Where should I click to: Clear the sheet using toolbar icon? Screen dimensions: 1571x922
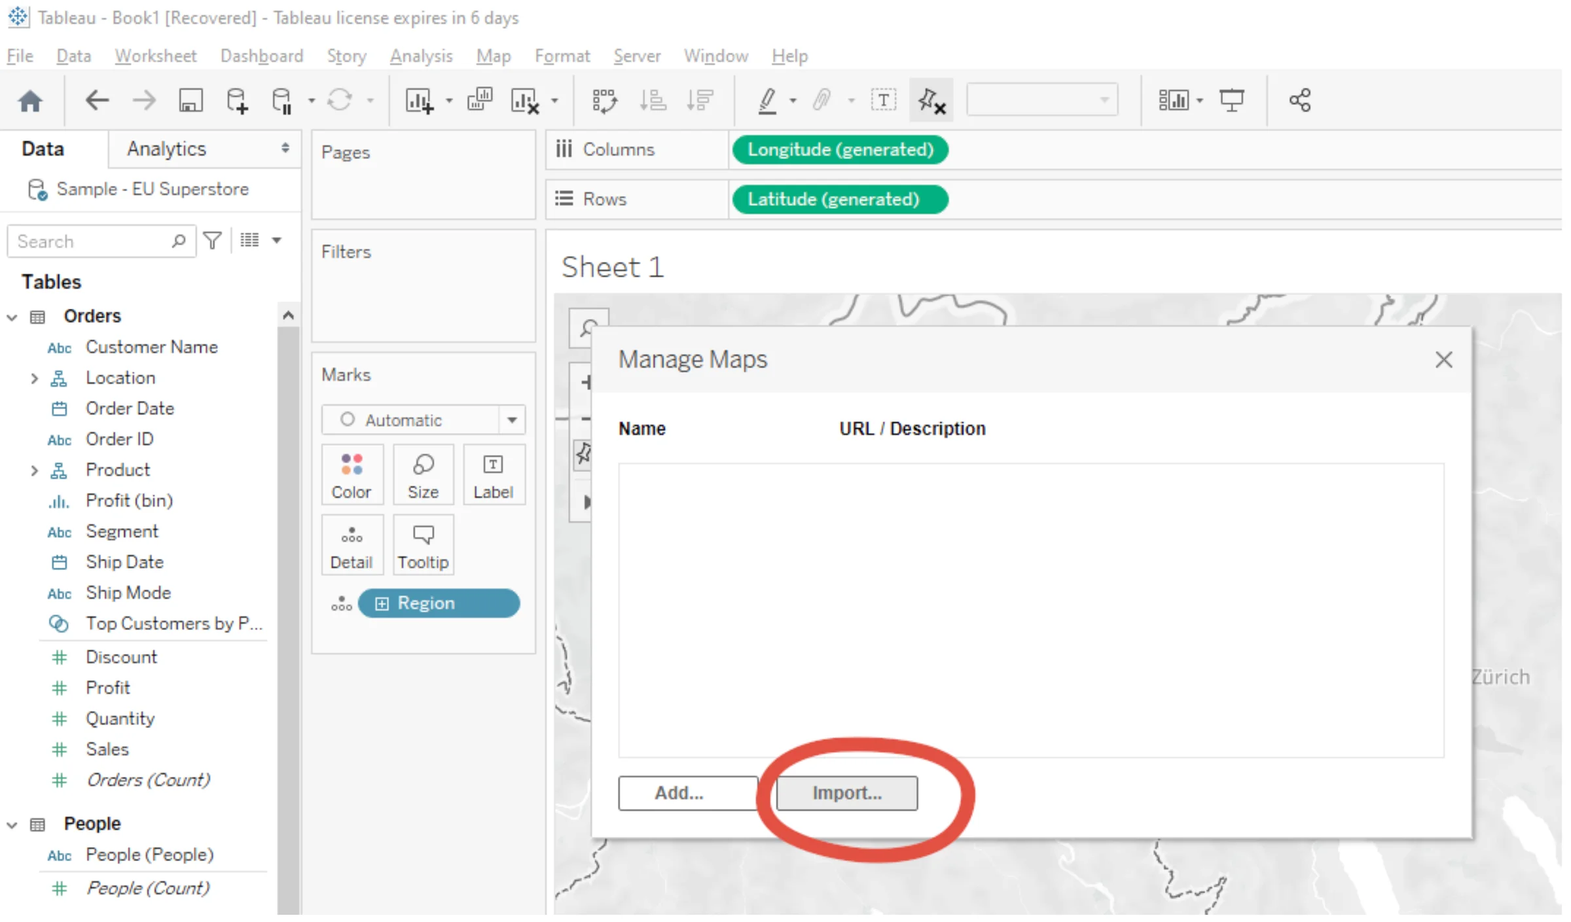pyautogui.click(x=525, y=101)
